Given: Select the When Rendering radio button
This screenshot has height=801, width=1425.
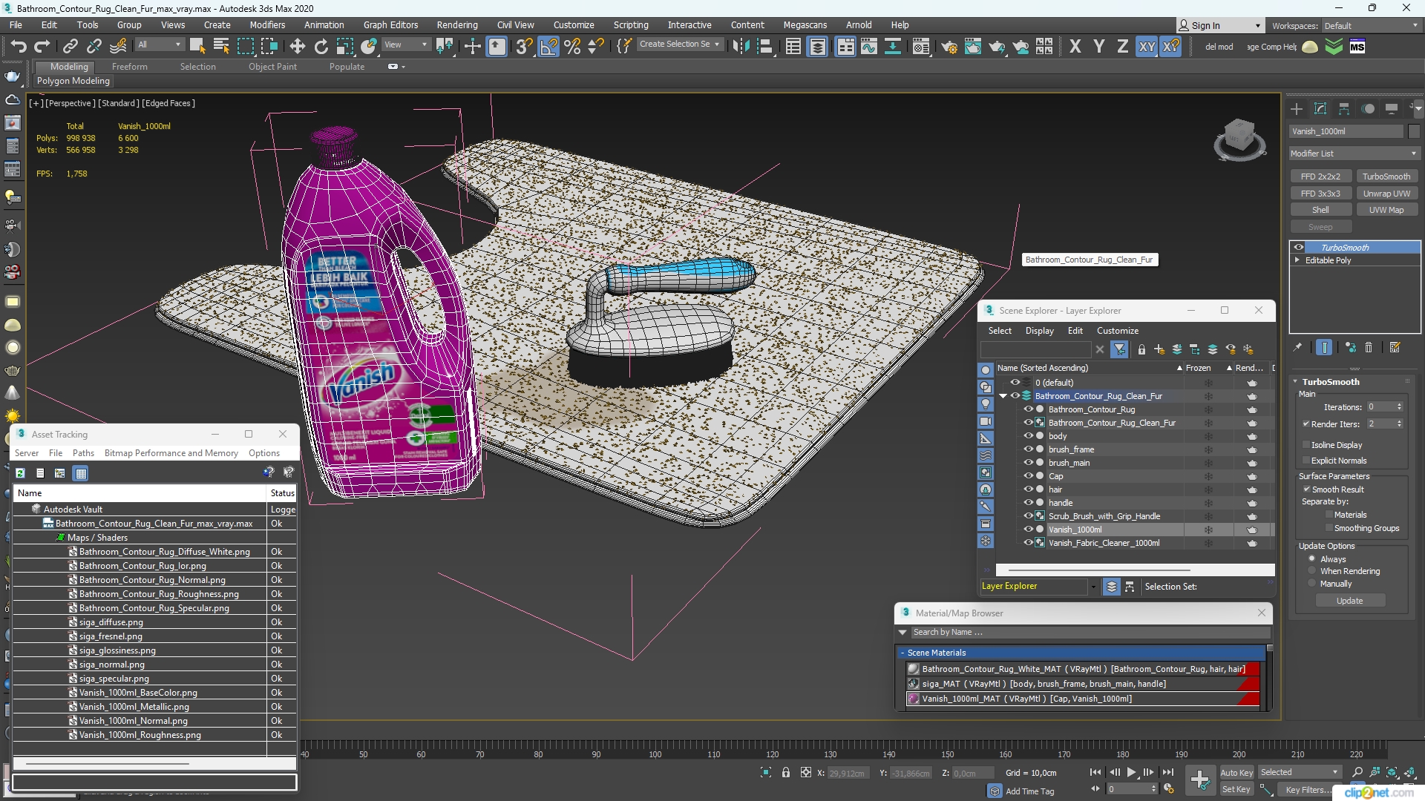Looking at the screenshot, I should (x=1312, y=571).
